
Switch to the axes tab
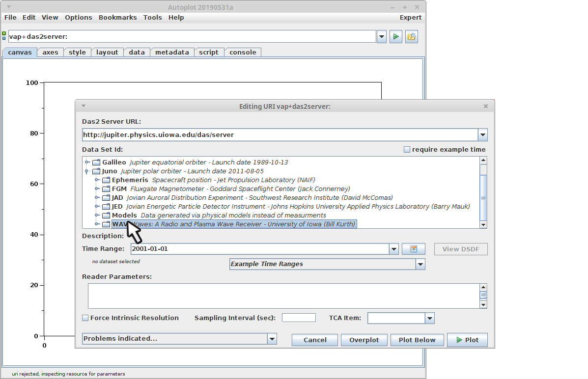50,53
